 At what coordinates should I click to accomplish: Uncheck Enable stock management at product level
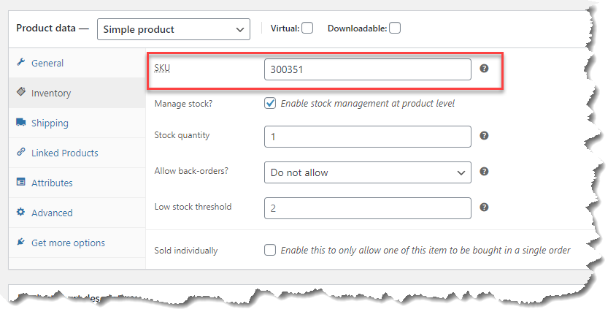(270, 104)
